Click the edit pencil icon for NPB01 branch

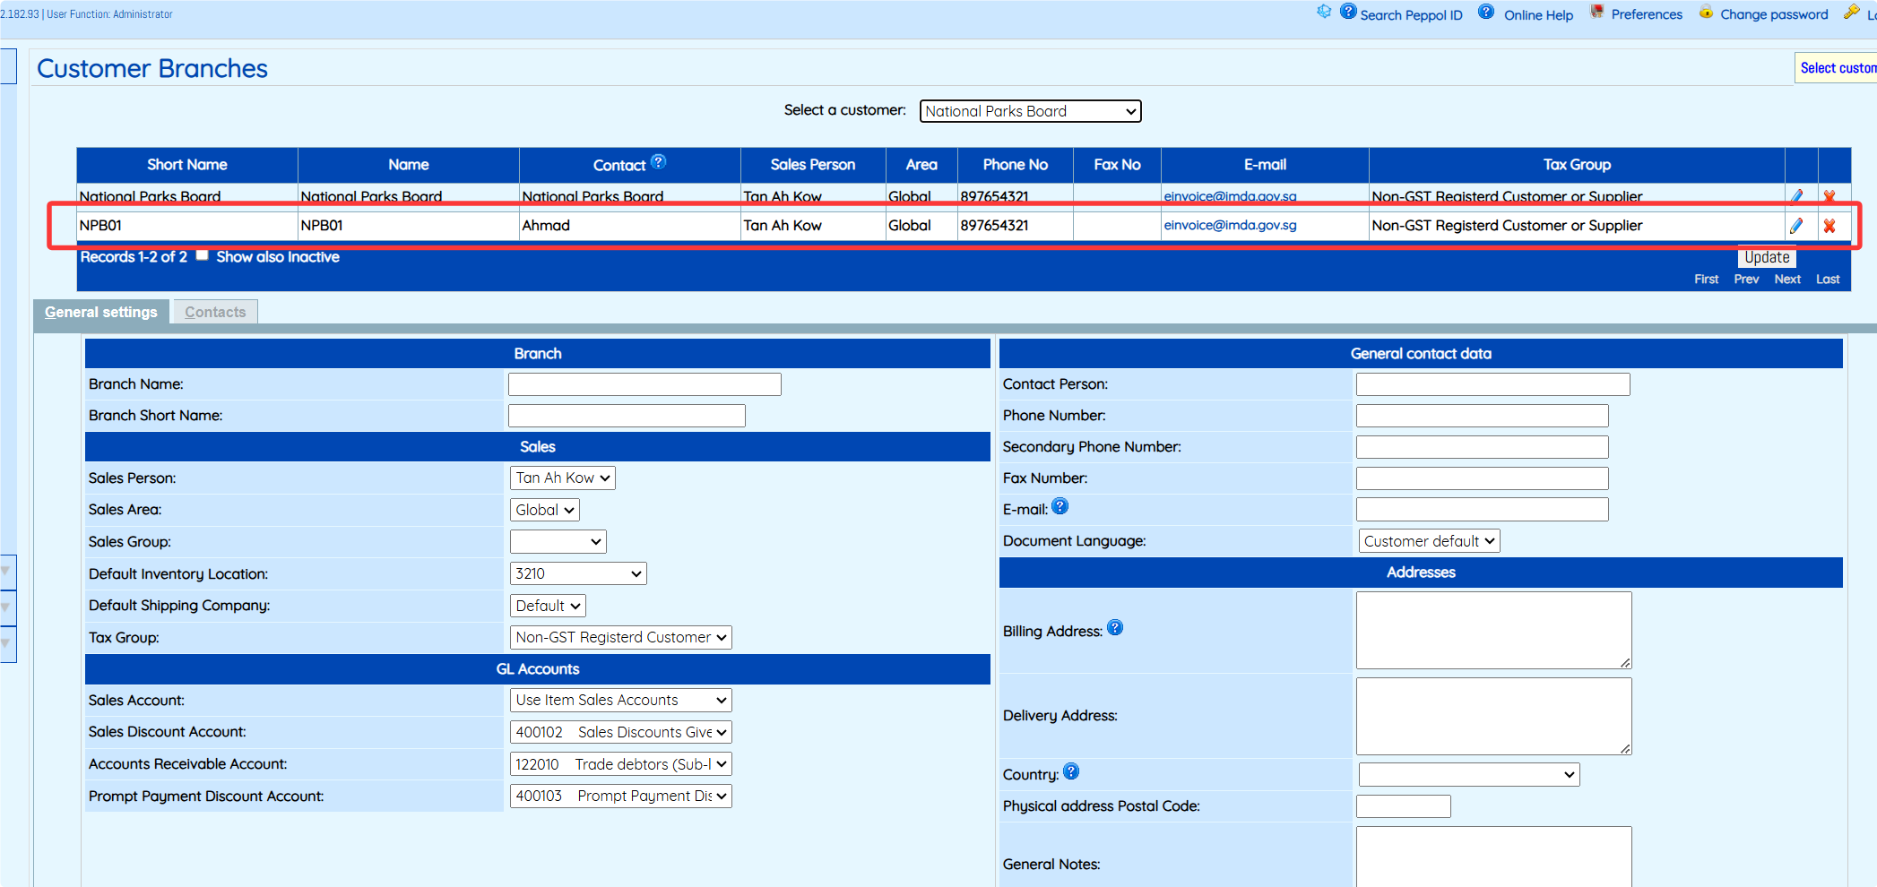coord(1796,226)
